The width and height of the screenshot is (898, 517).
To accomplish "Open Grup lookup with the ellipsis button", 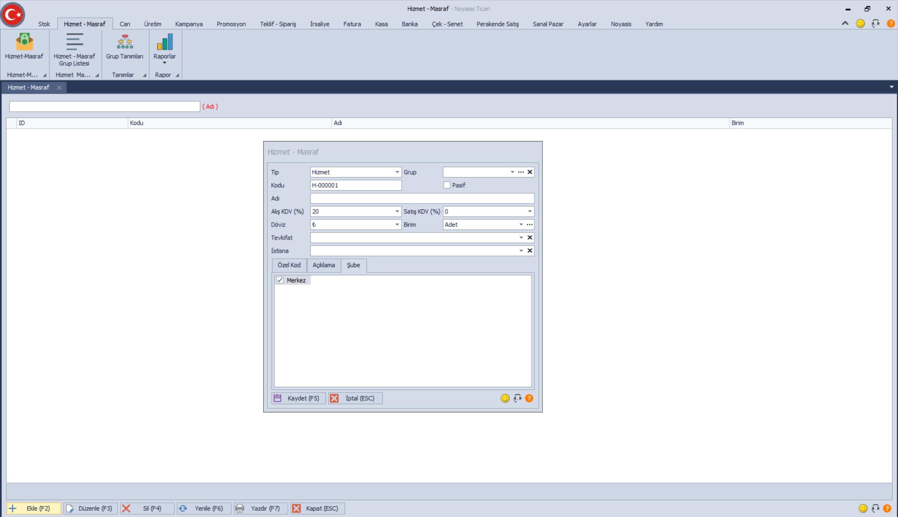I will tap(521, 172).
